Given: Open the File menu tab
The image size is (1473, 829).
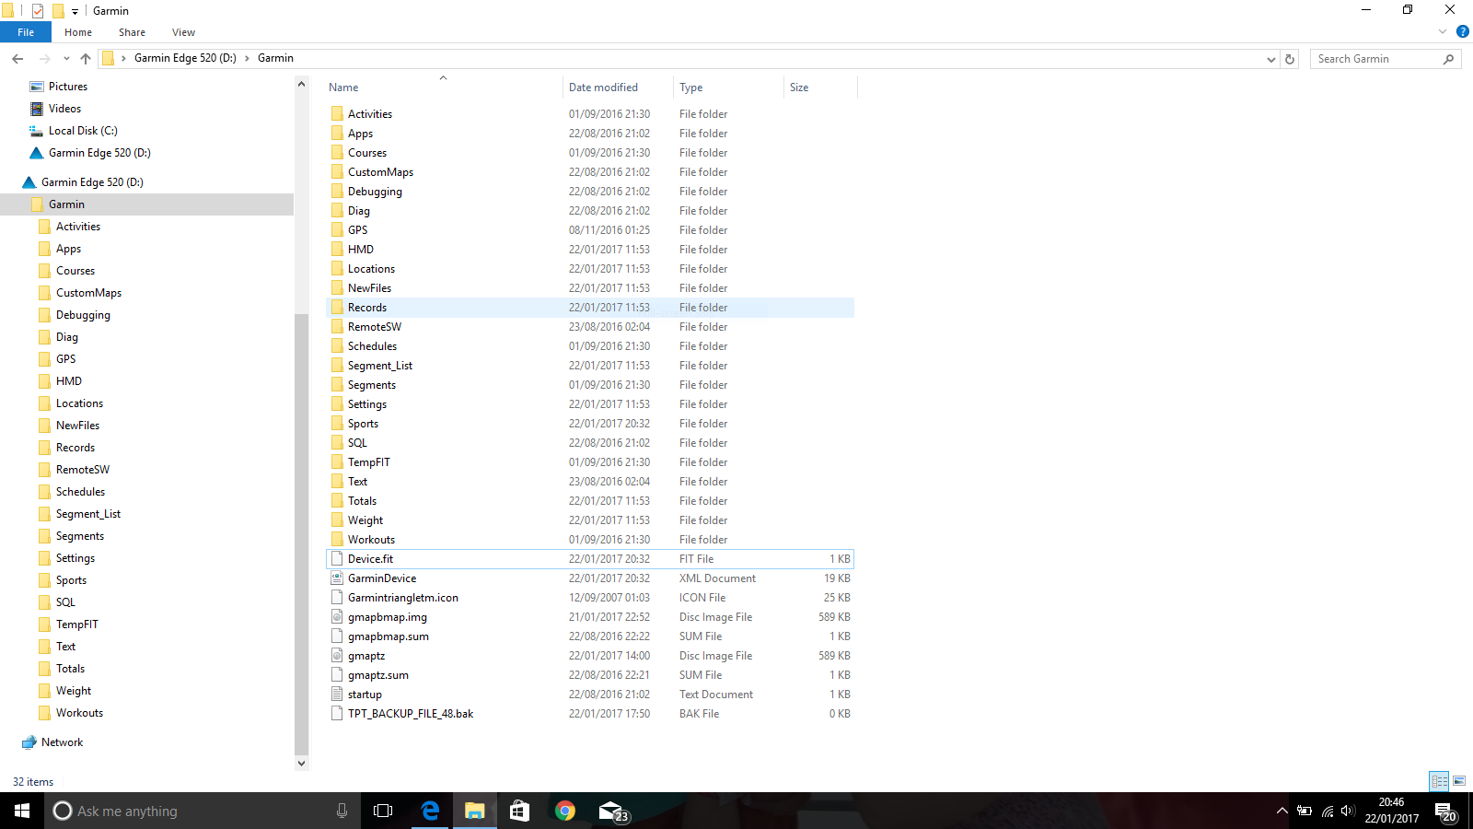Looking at the screenshot, I should (x=26, y=32).
